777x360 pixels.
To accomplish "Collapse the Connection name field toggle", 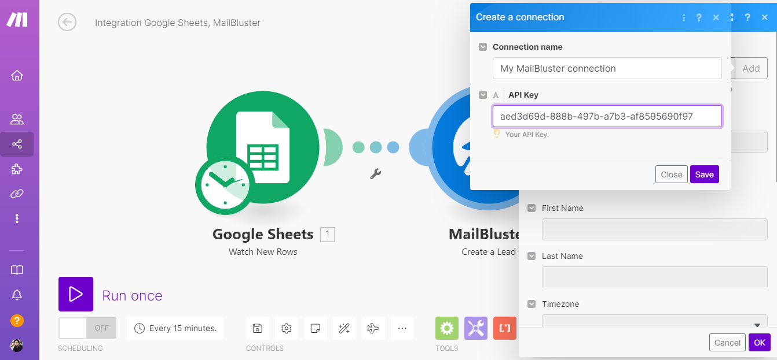I will click(483, 47).
